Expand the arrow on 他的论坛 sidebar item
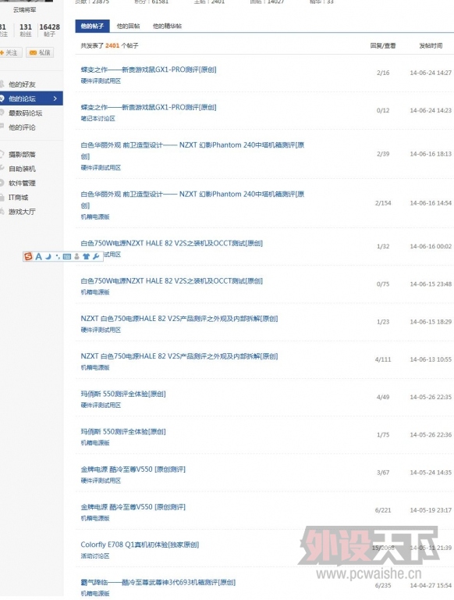454x600 pixels. point(55,98)
